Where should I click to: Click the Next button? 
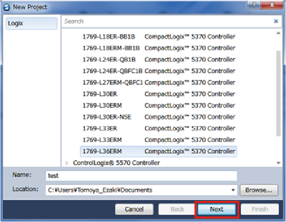(216, 209)
